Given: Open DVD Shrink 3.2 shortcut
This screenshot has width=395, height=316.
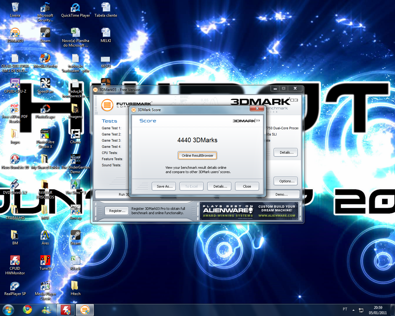Looking at the screenshot, I should point(15,187).
